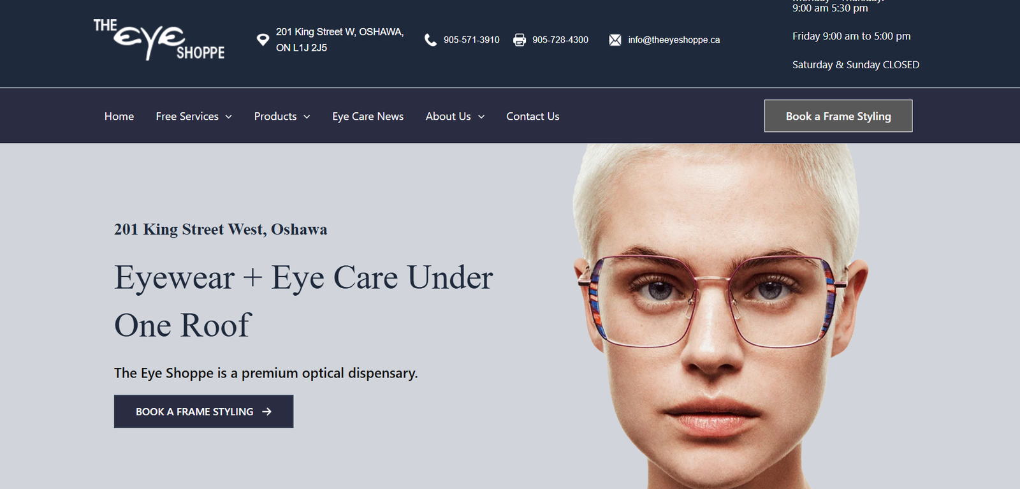Open the Free Services menu item
Screen dimensions: 1020x489
coord(187,116)
